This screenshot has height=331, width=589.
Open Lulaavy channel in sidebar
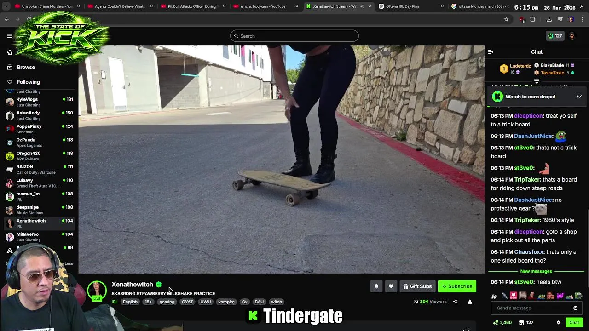(x=39, y=183)
